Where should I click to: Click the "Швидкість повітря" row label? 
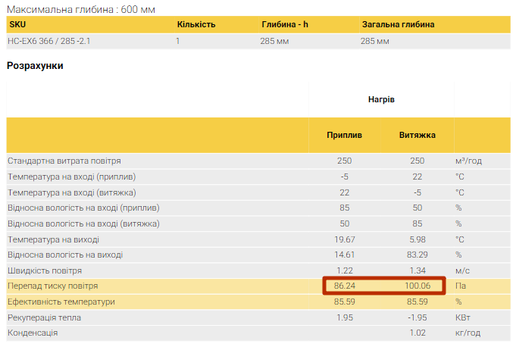pyautogui.click(x=45, y=270)
